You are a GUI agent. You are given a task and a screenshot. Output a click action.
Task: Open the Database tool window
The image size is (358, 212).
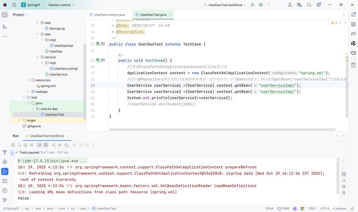point(353,24)
